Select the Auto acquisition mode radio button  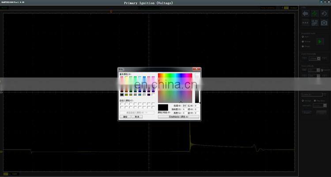[x=302, y=37]
